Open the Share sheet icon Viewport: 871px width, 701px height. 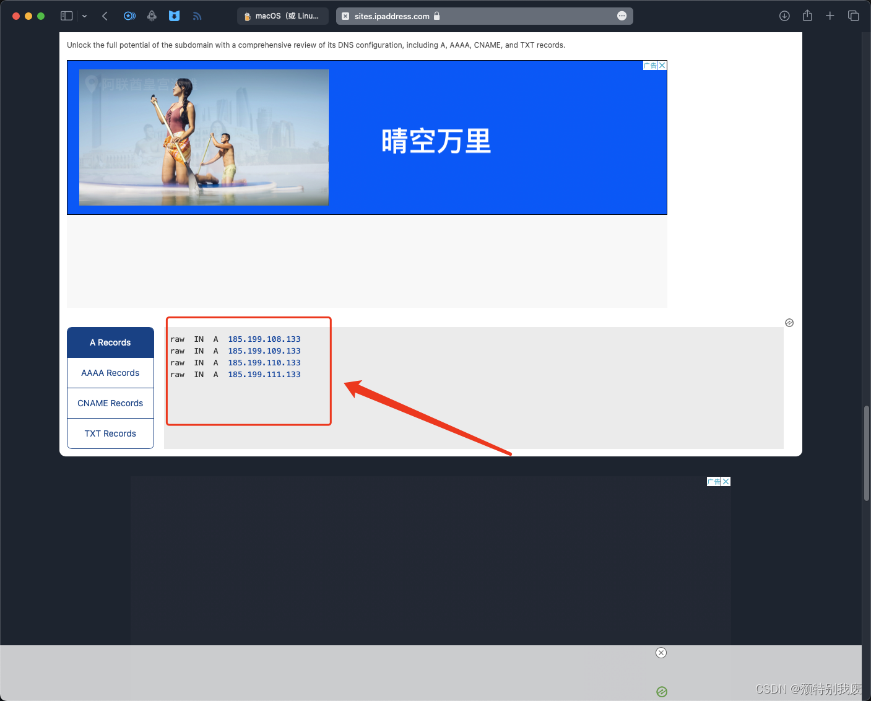807,15
